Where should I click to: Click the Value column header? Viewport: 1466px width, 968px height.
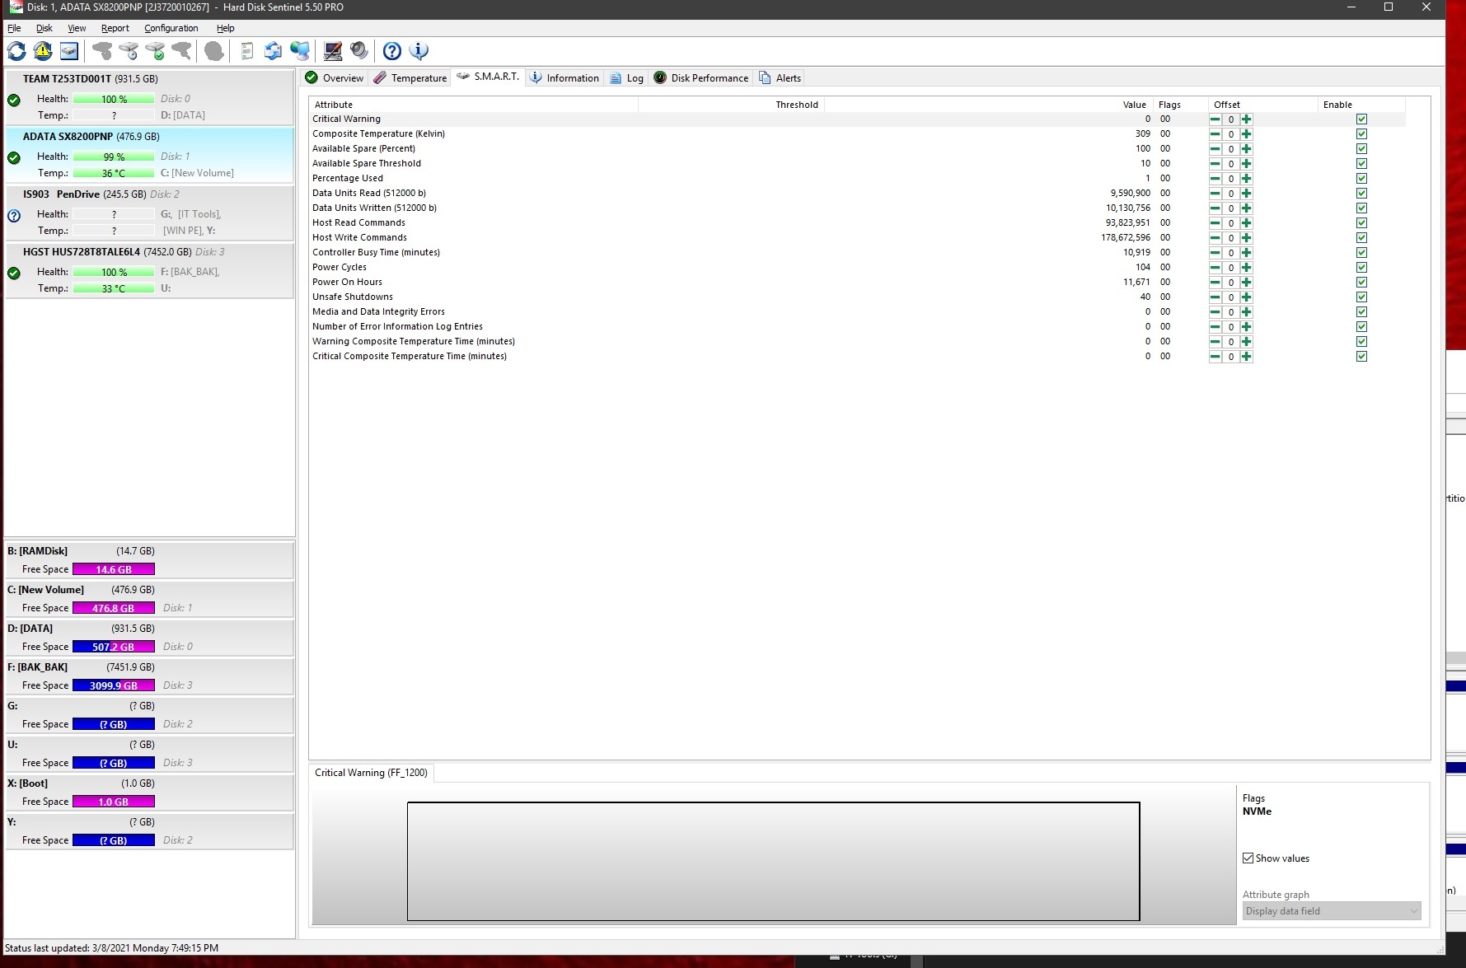(1134, 105)
